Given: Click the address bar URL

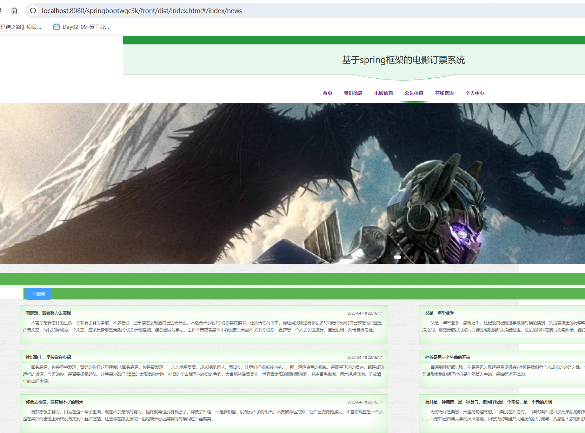Looking at the screenshot, I should click(142, 11).
